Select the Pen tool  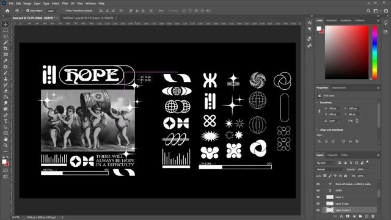tap(5, 116)
